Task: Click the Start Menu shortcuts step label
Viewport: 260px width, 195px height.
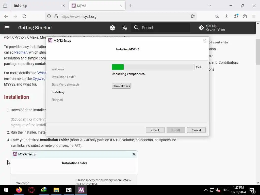Action: coord(66,85)
